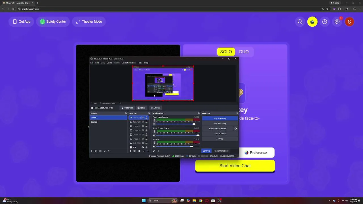
Task: Open Virtual Camera settings gear icon
Action: [x=235, y=128]
